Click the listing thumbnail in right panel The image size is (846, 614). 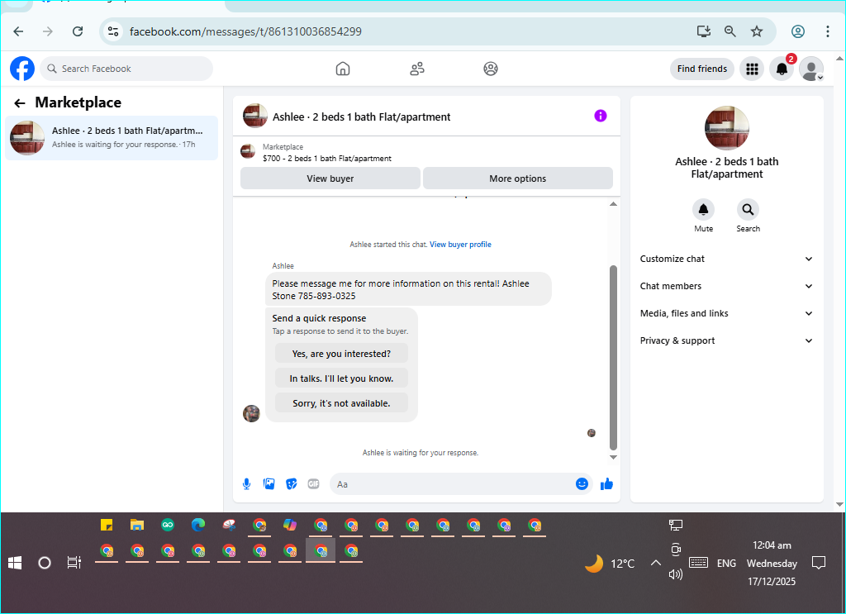pyautogui.click(x=727, y=128)
